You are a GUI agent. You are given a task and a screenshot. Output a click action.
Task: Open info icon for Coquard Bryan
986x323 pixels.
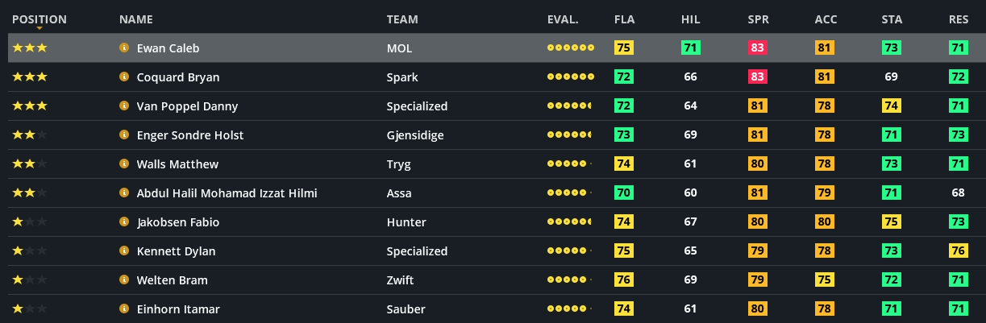[124, 77]
